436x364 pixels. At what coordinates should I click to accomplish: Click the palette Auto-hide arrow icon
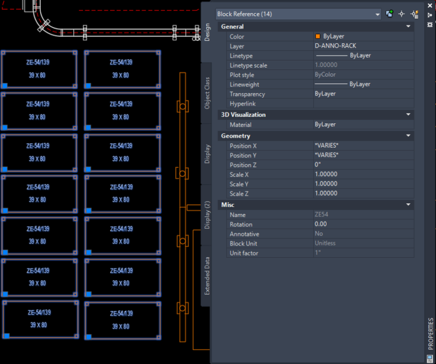pos(430,15)
